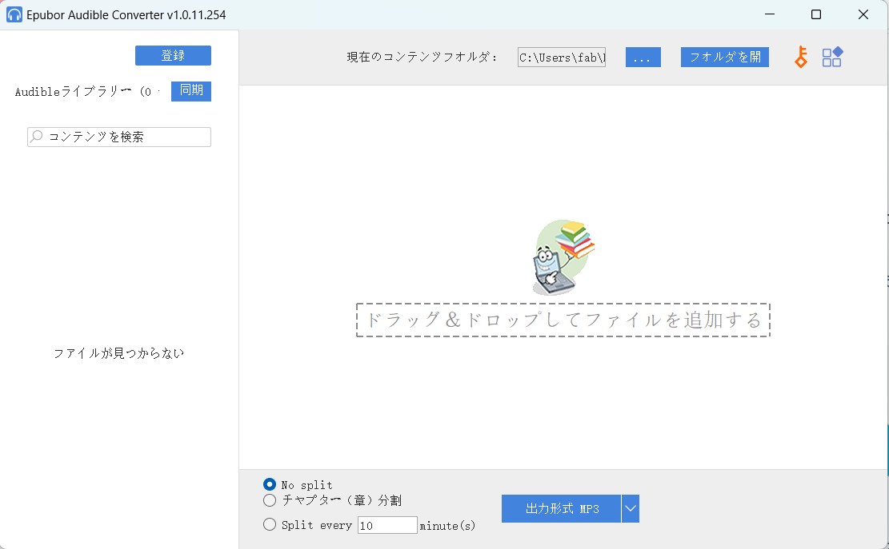The height and width of the screenshot is (549, 889).
Task: Focus the コンテンツを検索 search field
Action: (x=119, y=137)
